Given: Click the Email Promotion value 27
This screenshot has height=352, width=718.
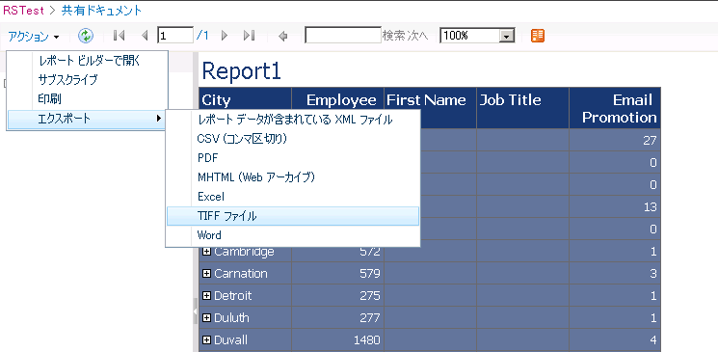Looking at the screenshot, I should tap(650, 140).
